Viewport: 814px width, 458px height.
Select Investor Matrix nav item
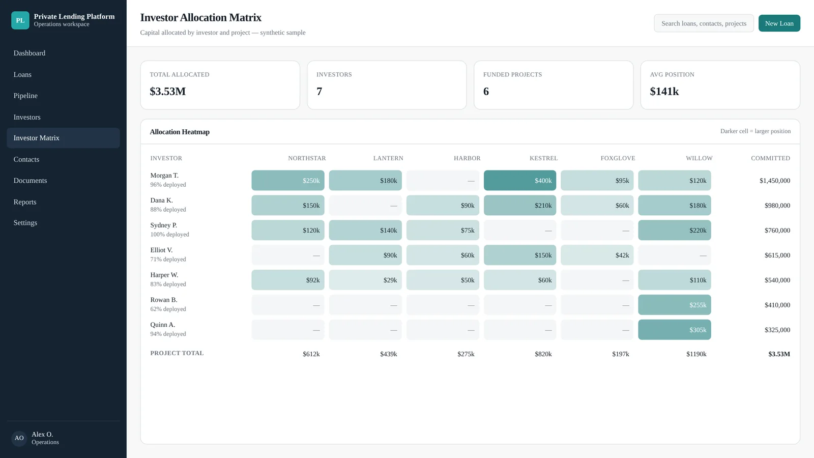(63, 138)
